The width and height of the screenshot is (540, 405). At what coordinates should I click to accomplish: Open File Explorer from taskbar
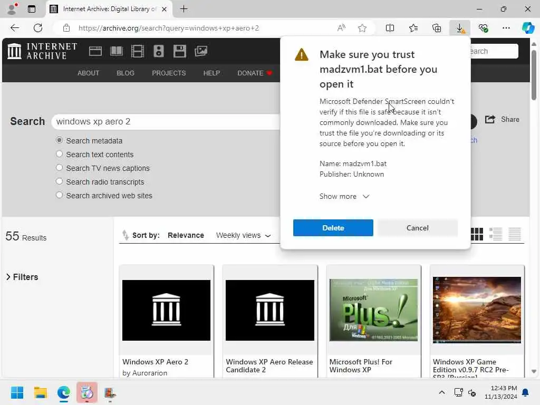40,392
